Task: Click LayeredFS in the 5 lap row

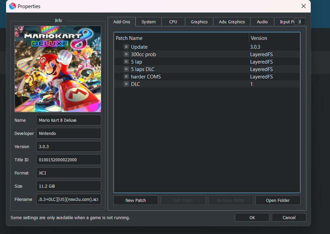Action: tap(261, 62)
